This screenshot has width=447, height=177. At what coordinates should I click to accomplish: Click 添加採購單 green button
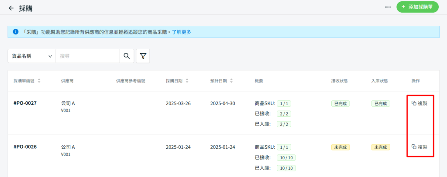pyautogui.click(x=417, y=7)
